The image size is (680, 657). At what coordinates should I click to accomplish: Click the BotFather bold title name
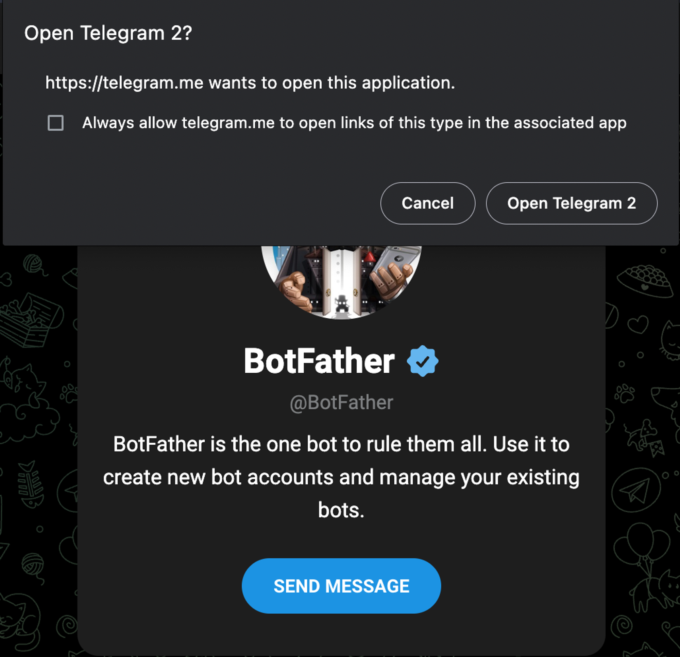319,361
